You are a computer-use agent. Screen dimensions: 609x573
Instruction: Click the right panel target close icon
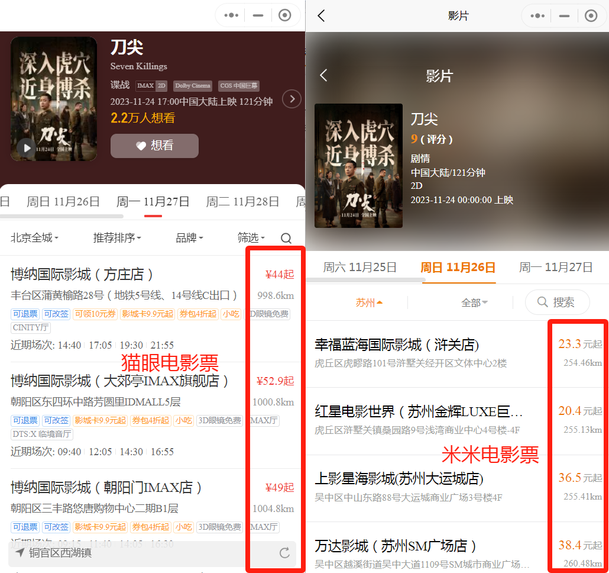591,16
